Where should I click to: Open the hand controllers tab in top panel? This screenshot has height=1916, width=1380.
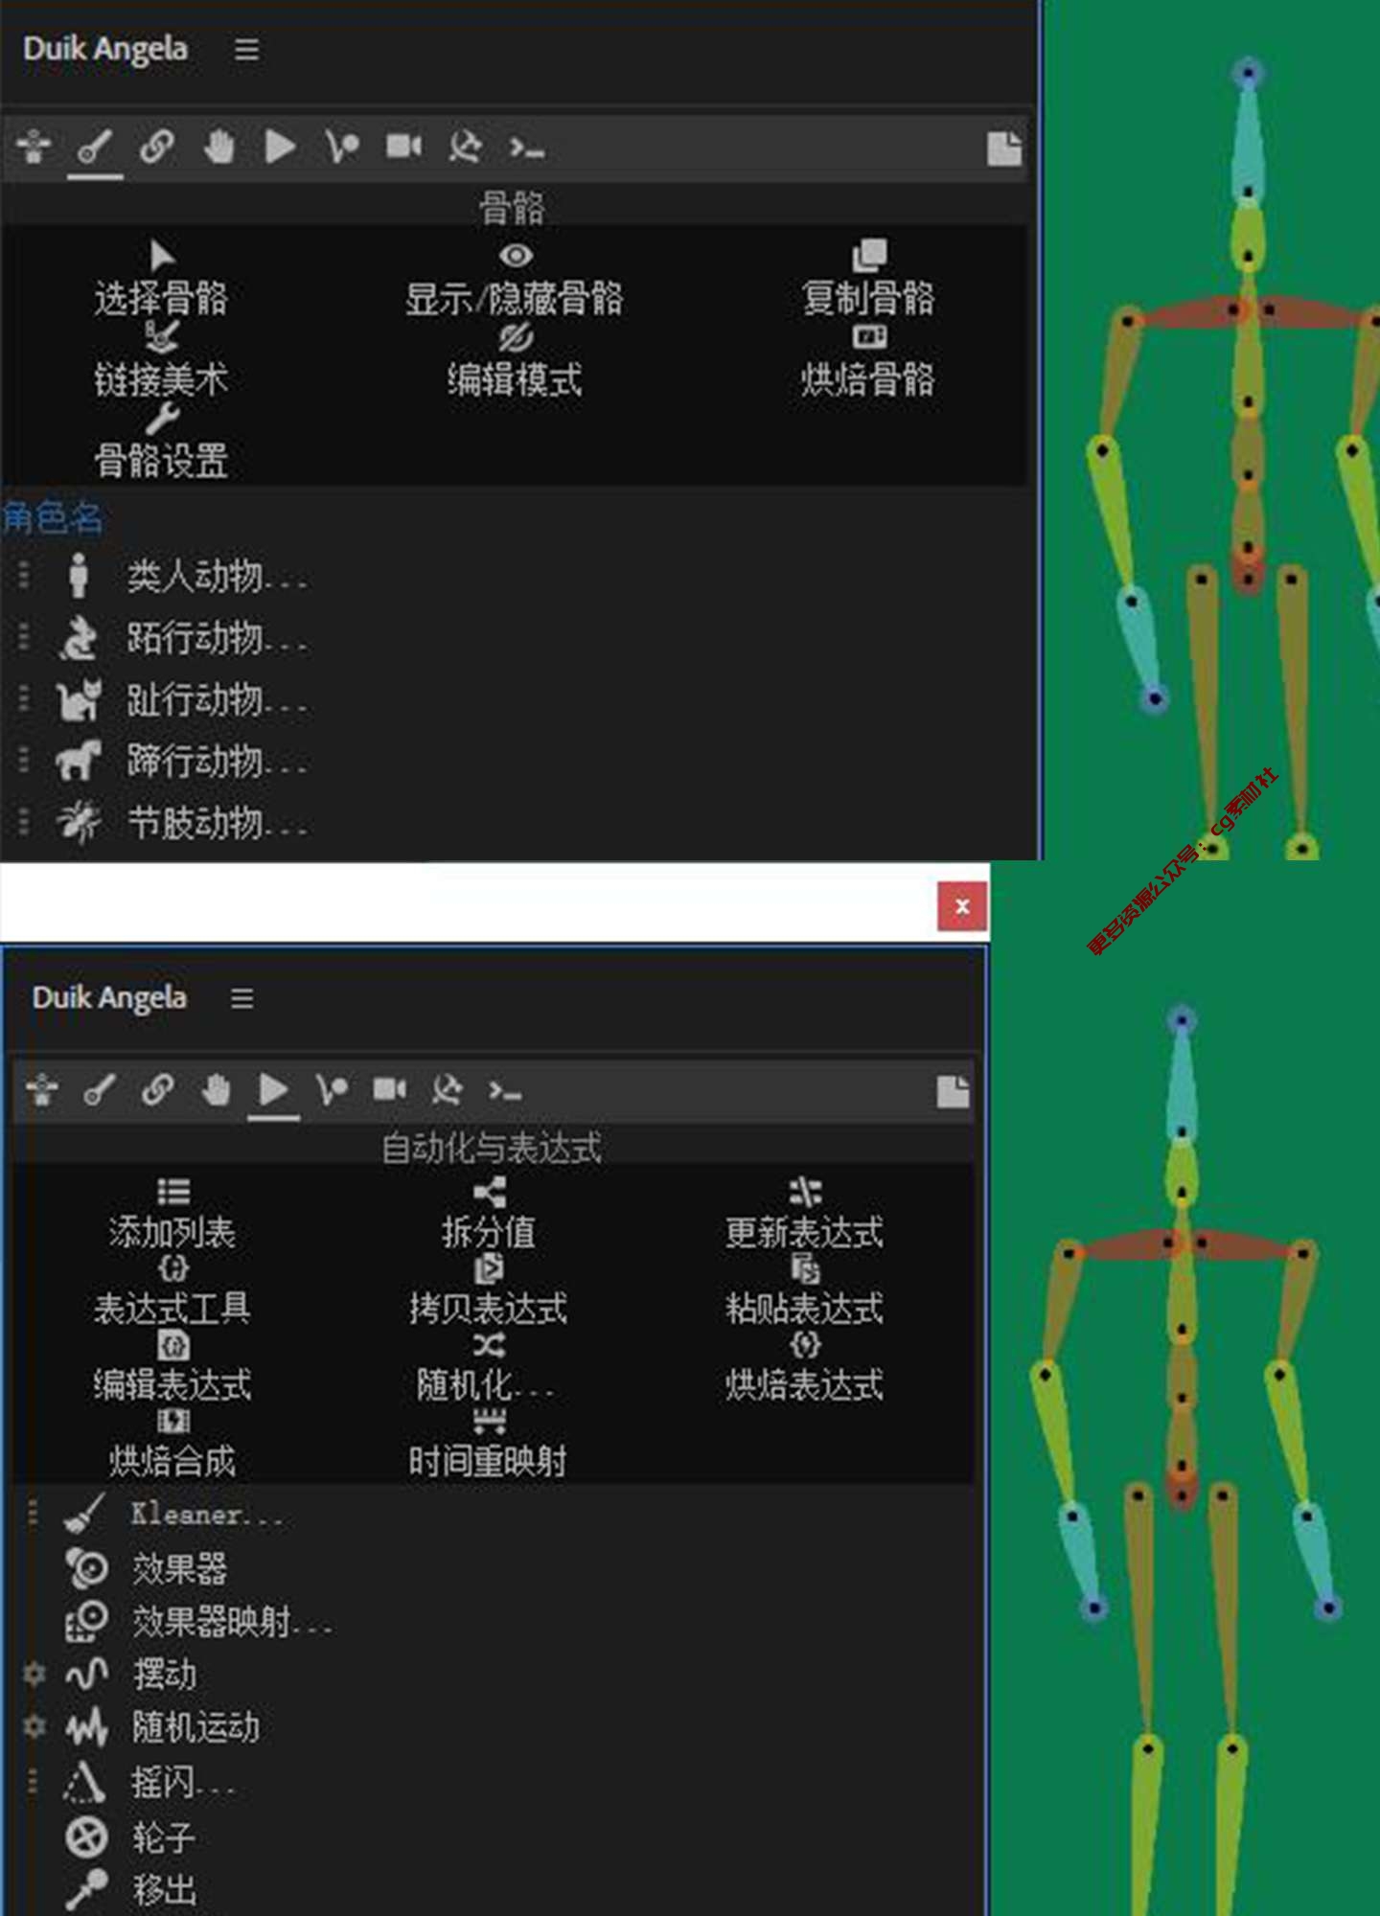point(219,148)
